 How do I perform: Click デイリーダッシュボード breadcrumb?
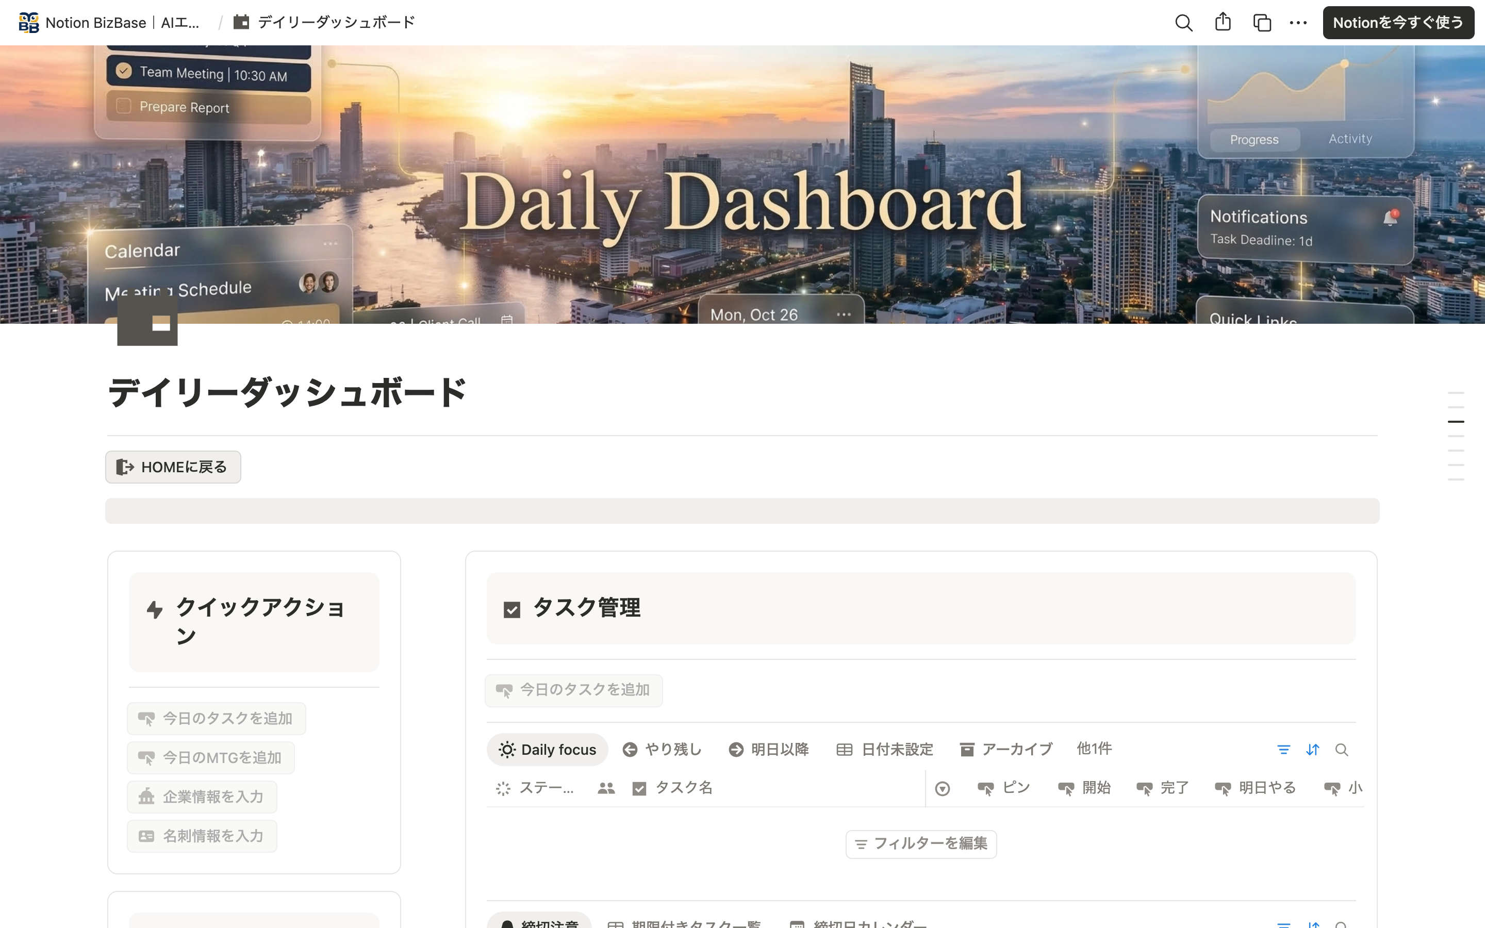[x=325, y=23]
